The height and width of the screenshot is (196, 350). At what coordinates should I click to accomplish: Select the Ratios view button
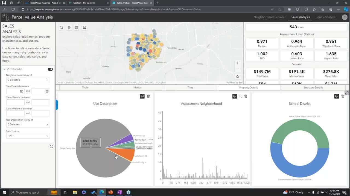[138, 88]
